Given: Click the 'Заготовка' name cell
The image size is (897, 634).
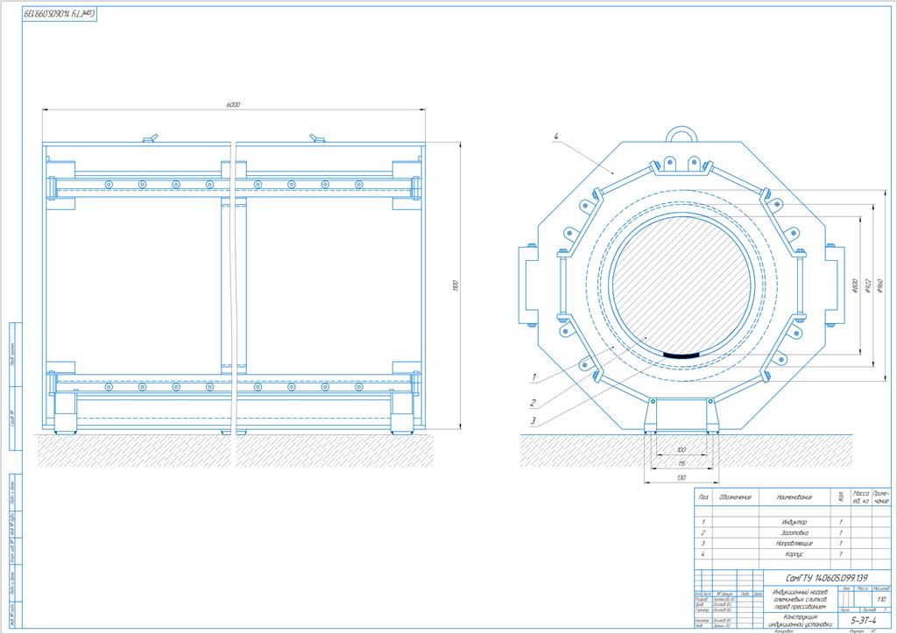Looking at the screenshot, I should [x=794, y=532].
